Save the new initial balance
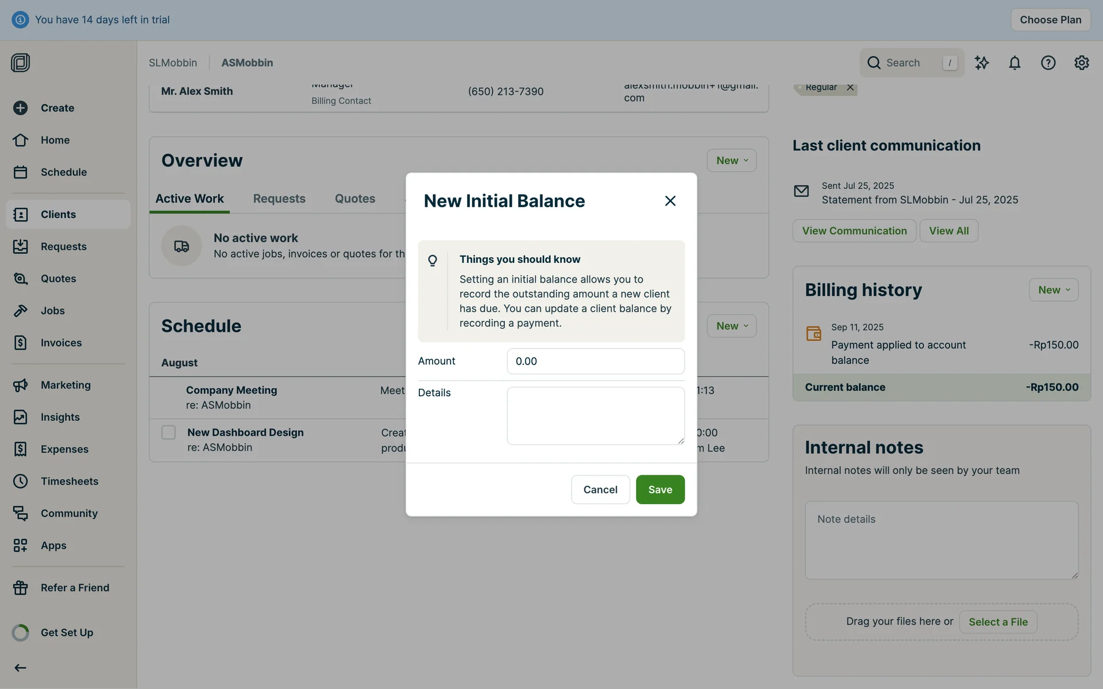The image size is (1103, 689). [x=660, y=490]
